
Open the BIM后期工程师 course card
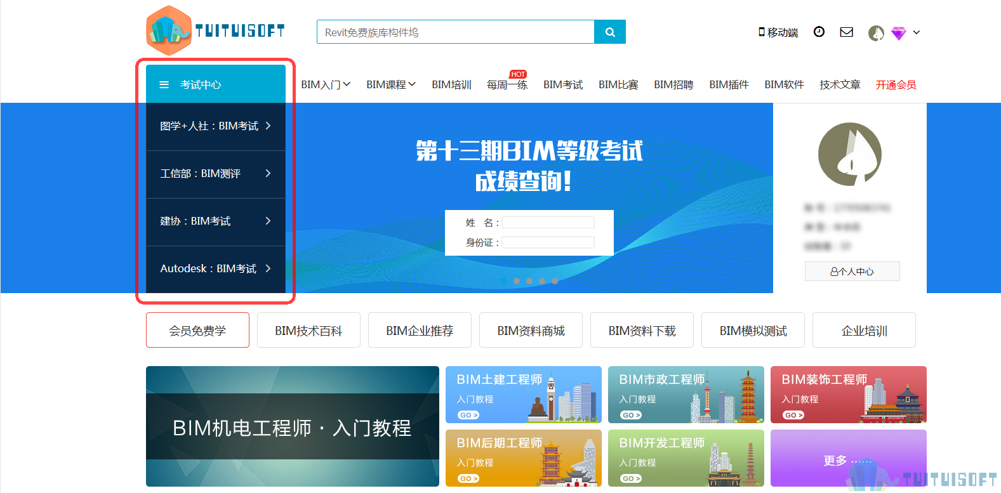pyautogui.click(x=524, y=458)
